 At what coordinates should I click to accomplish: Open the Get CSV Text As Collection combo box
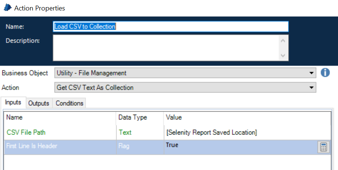point(185,87)
